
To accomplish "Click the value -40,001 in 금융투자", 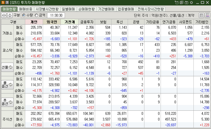I will click(88, 125).
